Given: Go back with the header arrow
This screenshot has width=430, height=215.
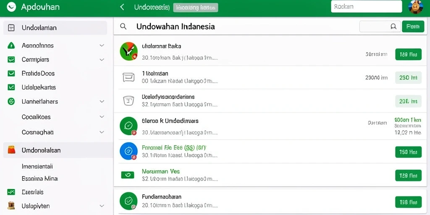Looking at the screenshot, I should point(122,7).
